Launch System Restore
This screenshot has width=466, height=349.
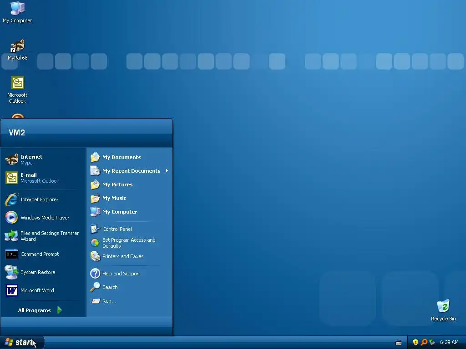43,272
